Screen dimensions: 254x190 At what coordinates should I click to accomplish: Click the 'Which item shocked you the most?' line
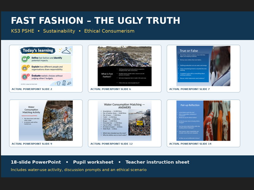(114, 133)
